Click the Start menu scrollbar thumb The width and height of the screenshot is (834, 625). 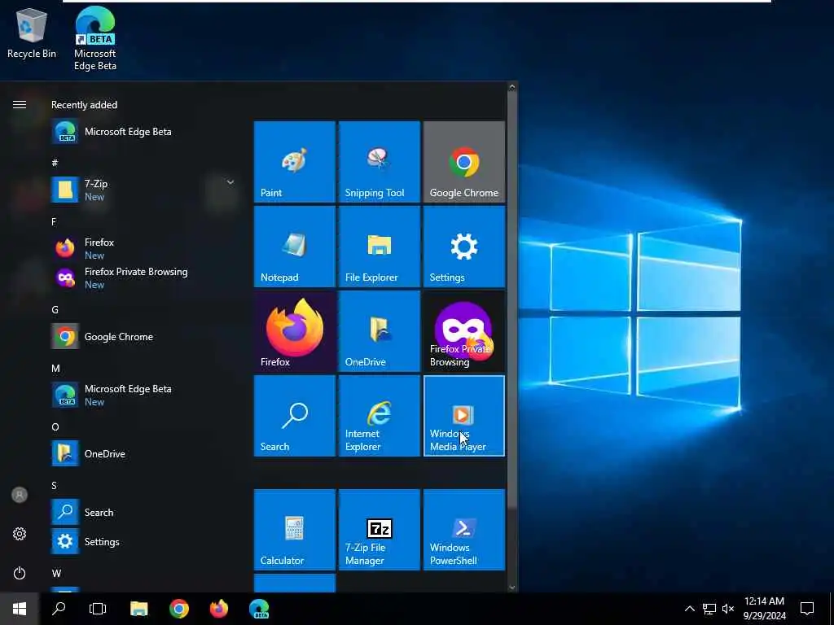511,300
